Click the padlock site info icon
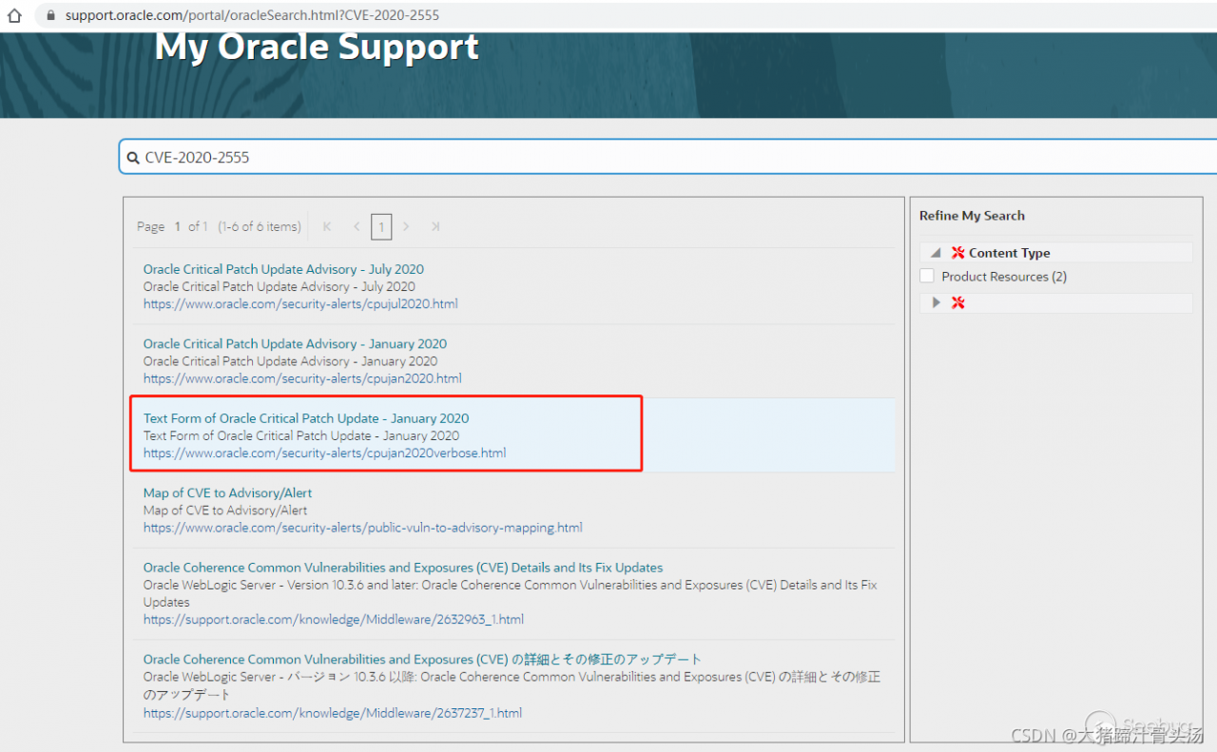This screenshot has height=752, width=1217. (51, 15)
